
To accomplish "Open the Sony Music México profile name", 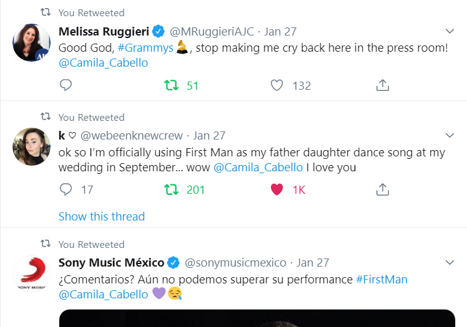I will pos(111,262).
